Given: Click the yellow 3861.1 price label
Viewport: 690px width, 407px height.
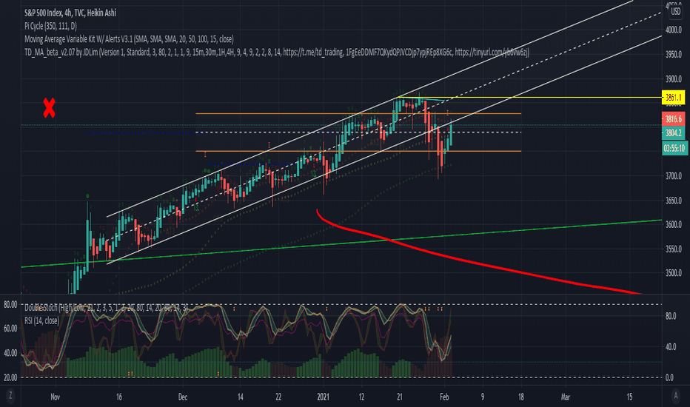Looking at the screenshot, I should click(x=673, y=97).
